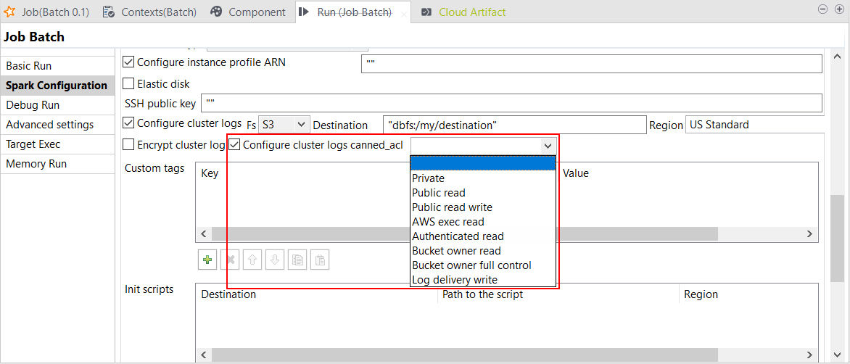Viewport: 850px width, 364px height.
Task: Go to Advanced settings section
Action: pyautogui.click(x=49, y=125)
